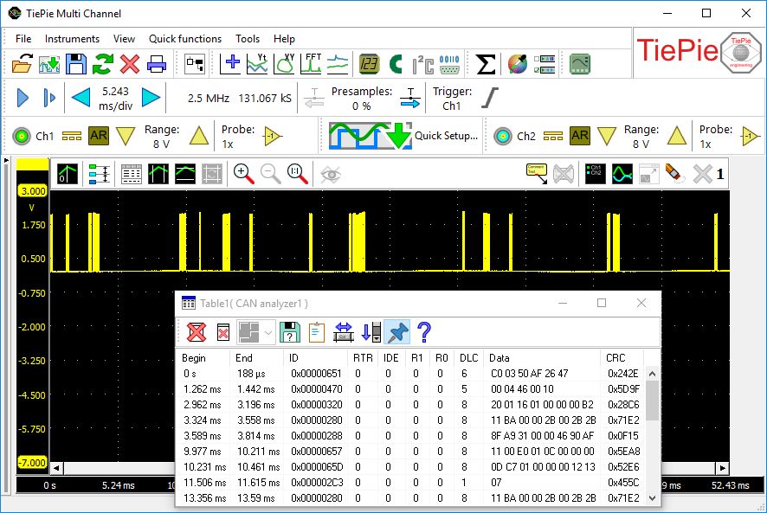Click the blue help question mark
The width and height of the screenshot is (767, 513).
click(423, 331)
